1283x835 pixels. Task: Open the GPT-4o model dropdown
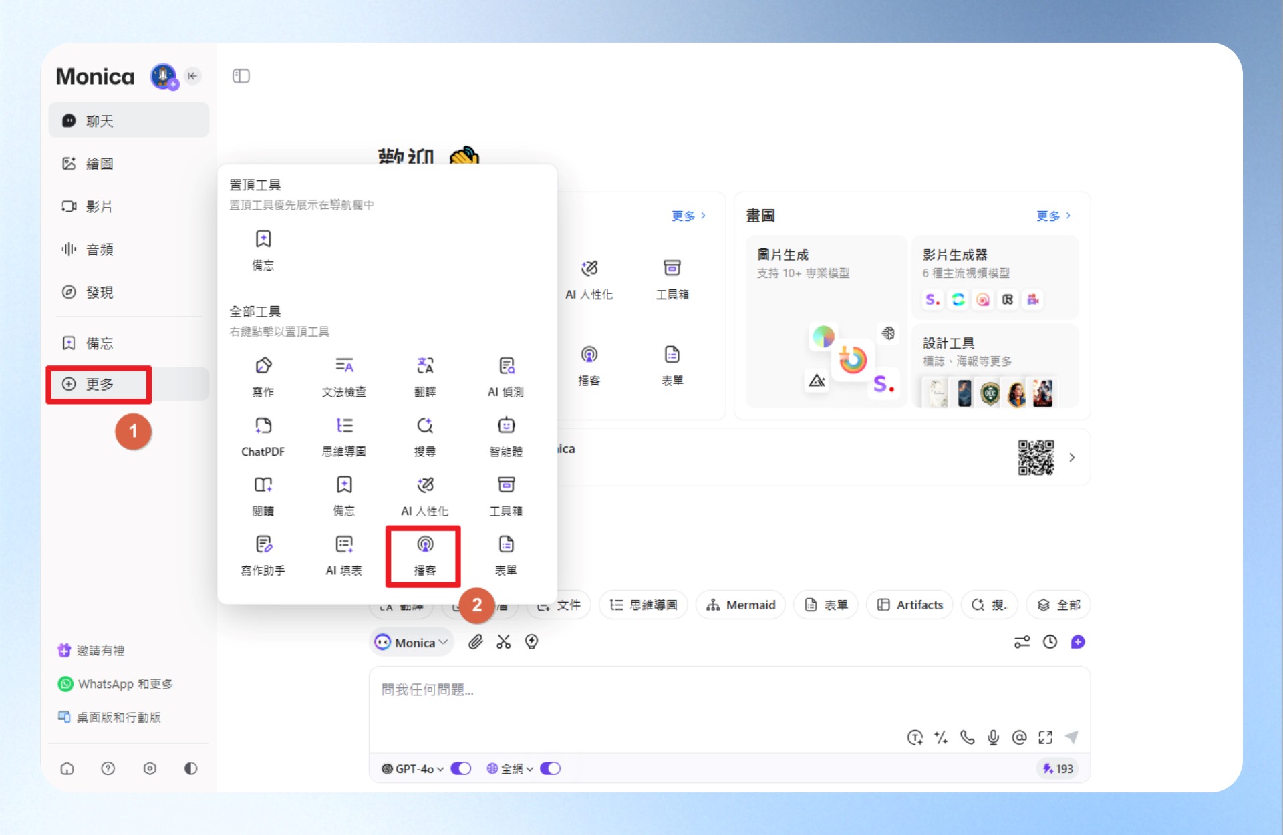click(x=412, y=769)
